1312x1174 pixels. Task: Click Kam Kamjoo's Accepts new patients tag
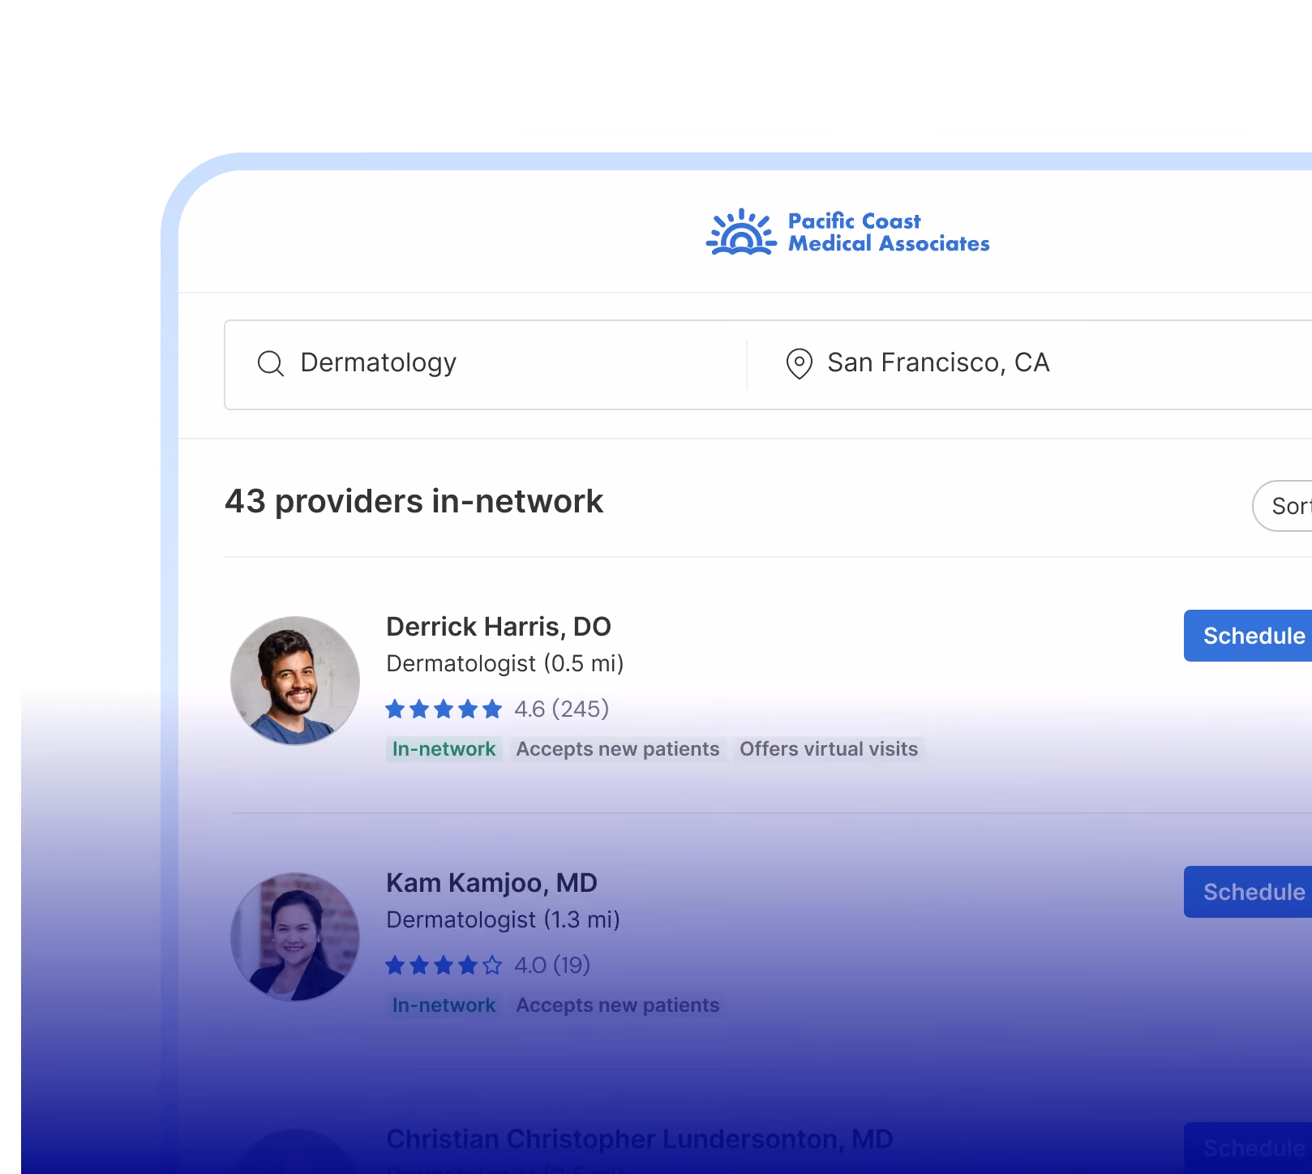[x=618, y=1005]
